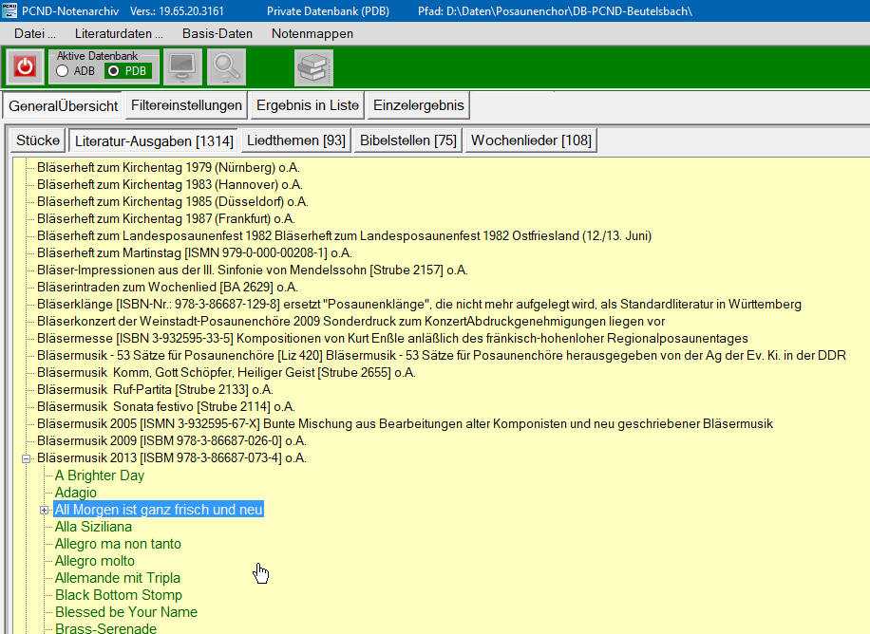Click the magnifying glass search icon
870x634 pixels.
[226, 67]
